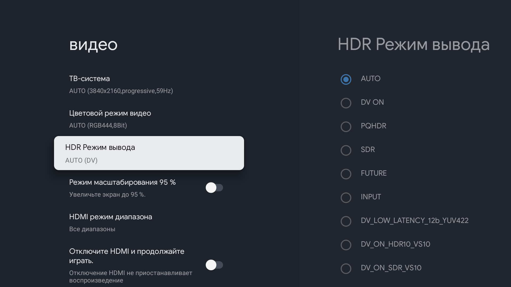511x287 pixels.
Task: Choose DV_ON_HDR10_VS10 radio button
Action: (346, 245)
